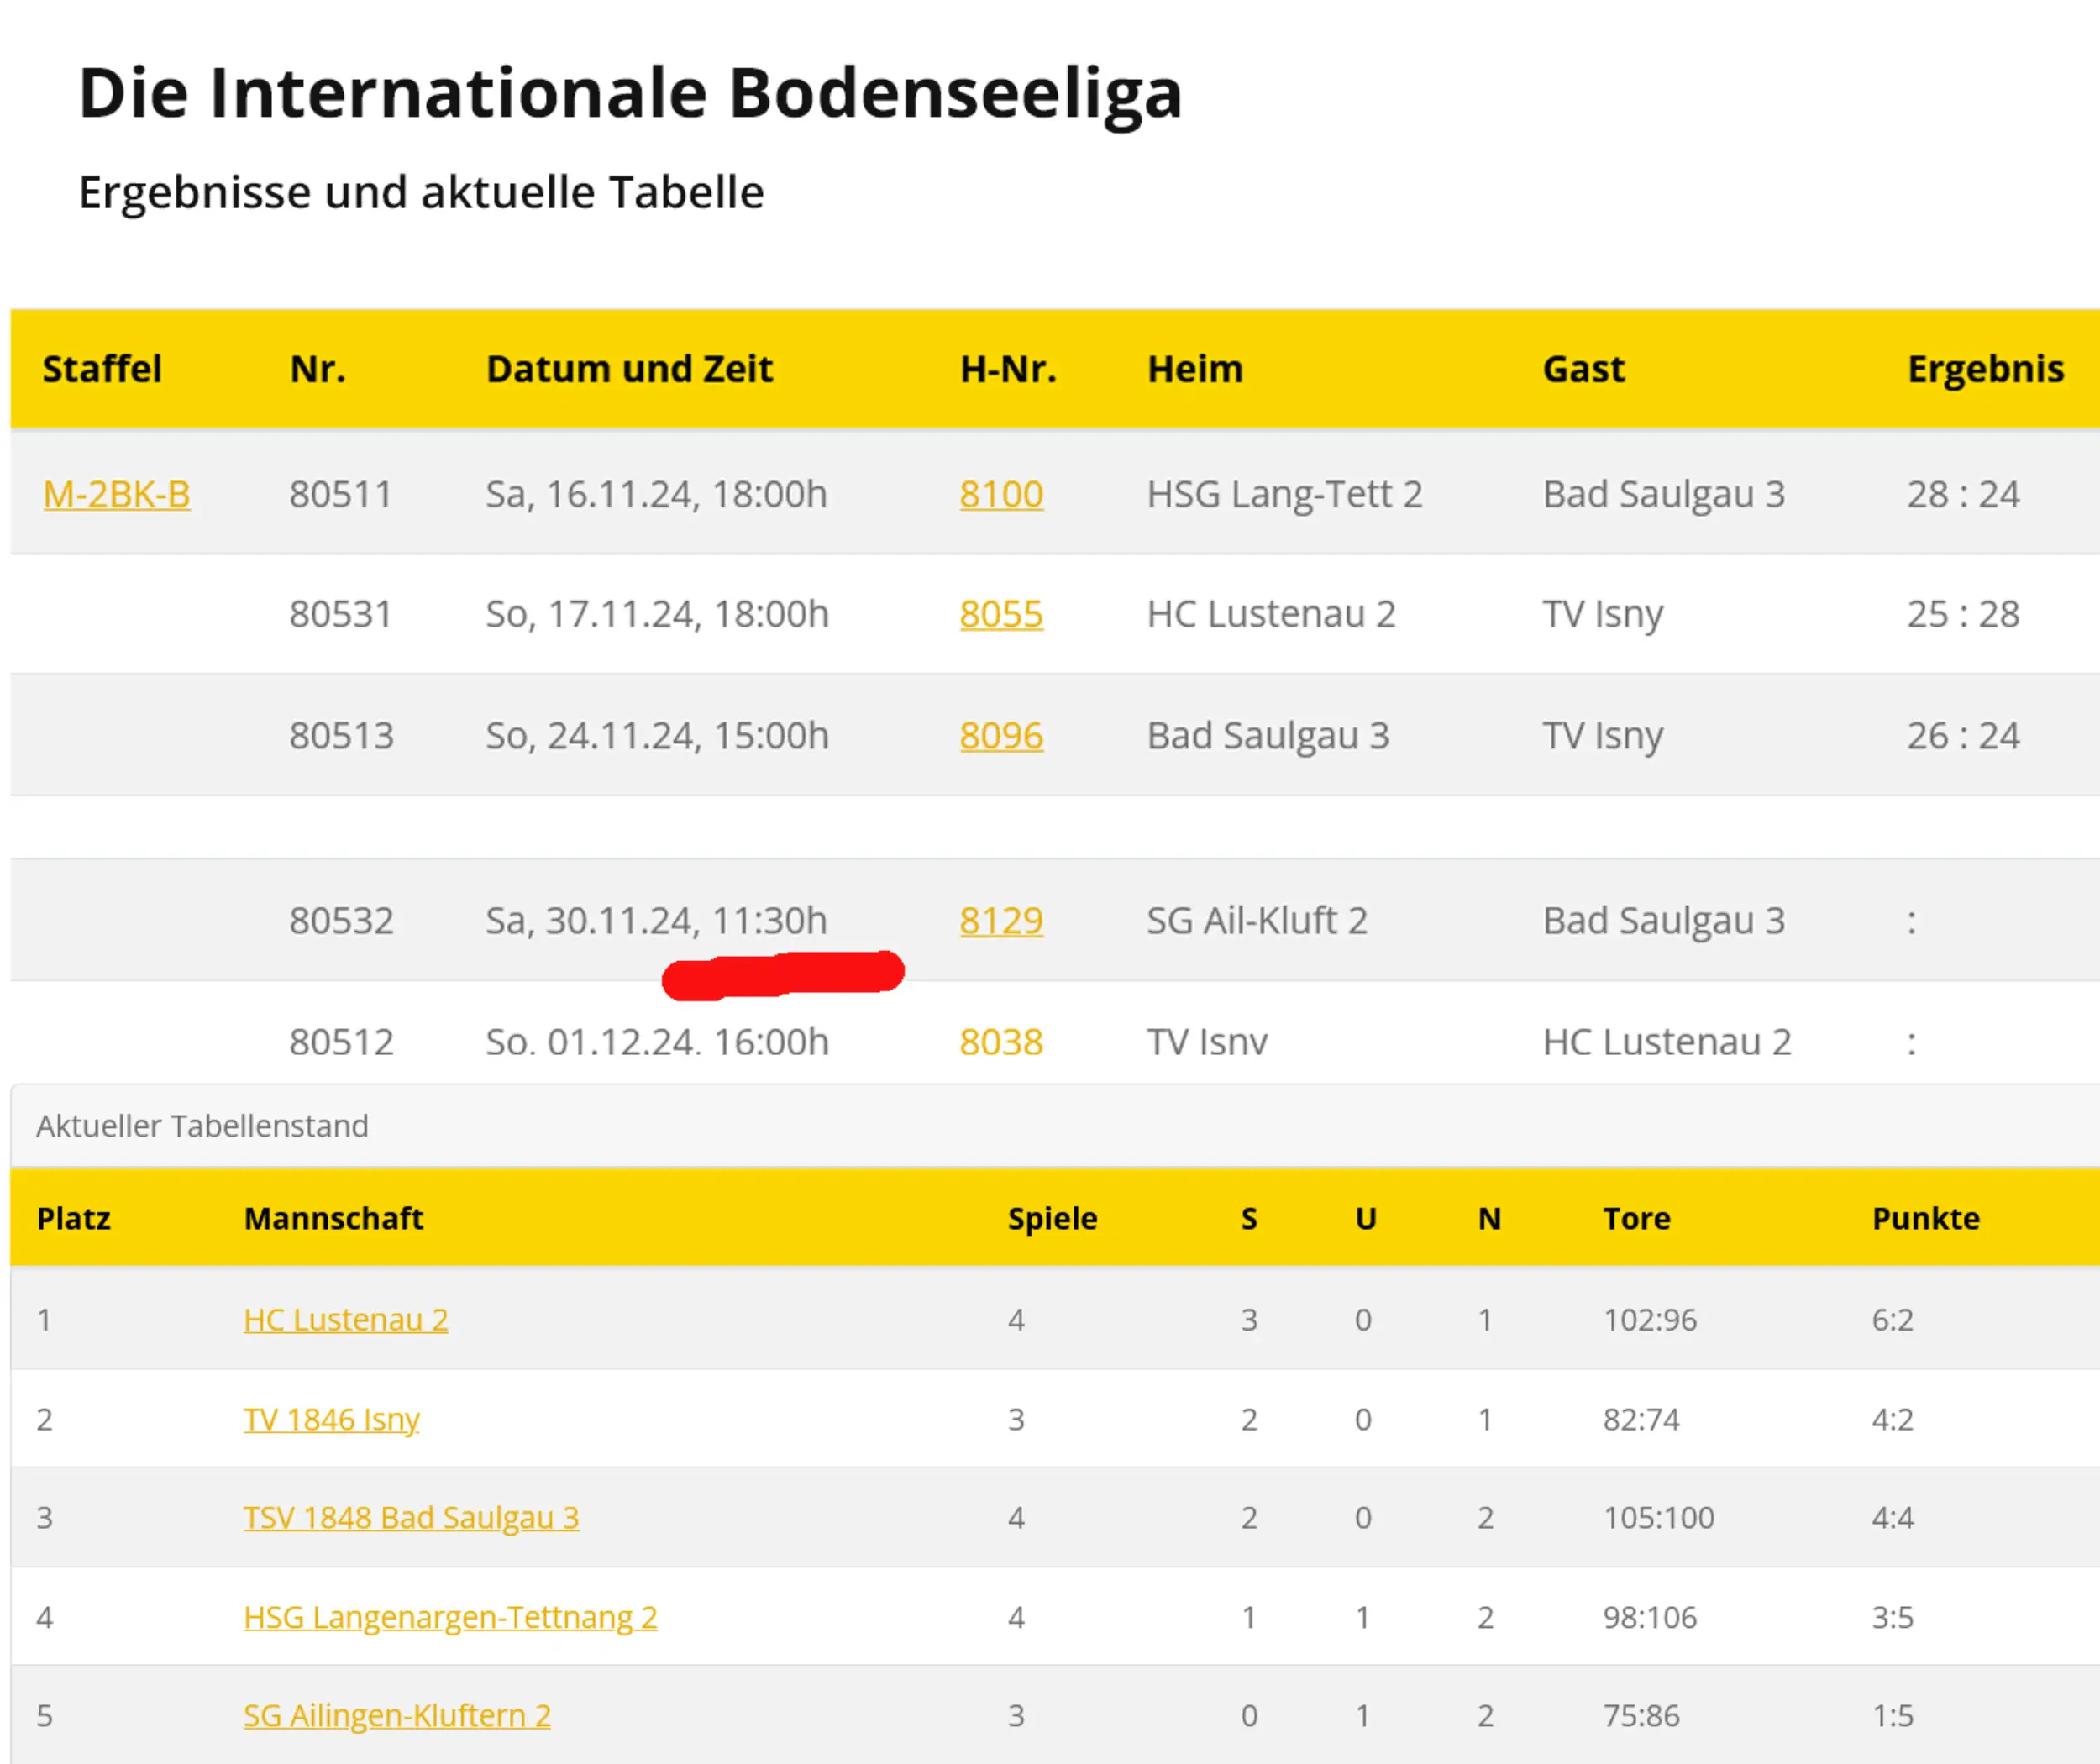This screenshot has width=2100, height=1764.
Task: Click the 'Aktueller Tabellenstand' panel heading
Action: pyautogui.click(x=202, y=1126)
